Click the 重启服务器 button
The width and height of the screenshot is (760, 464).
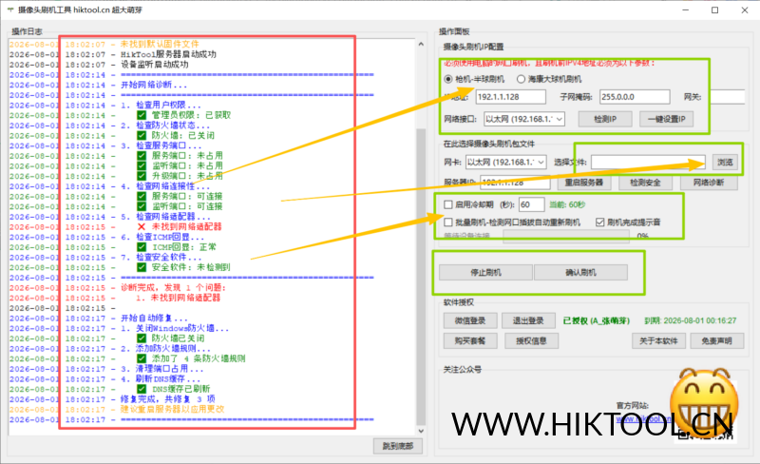click(x=583, y=183)
